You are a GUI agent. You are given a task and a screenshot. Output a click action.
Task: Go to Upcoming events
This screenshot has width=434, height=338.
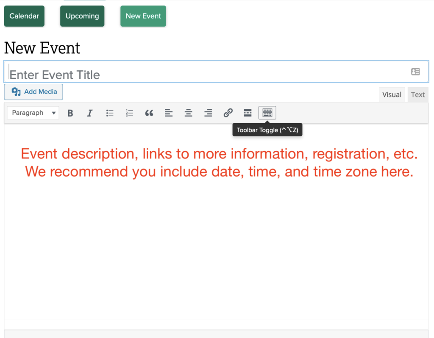82,16
